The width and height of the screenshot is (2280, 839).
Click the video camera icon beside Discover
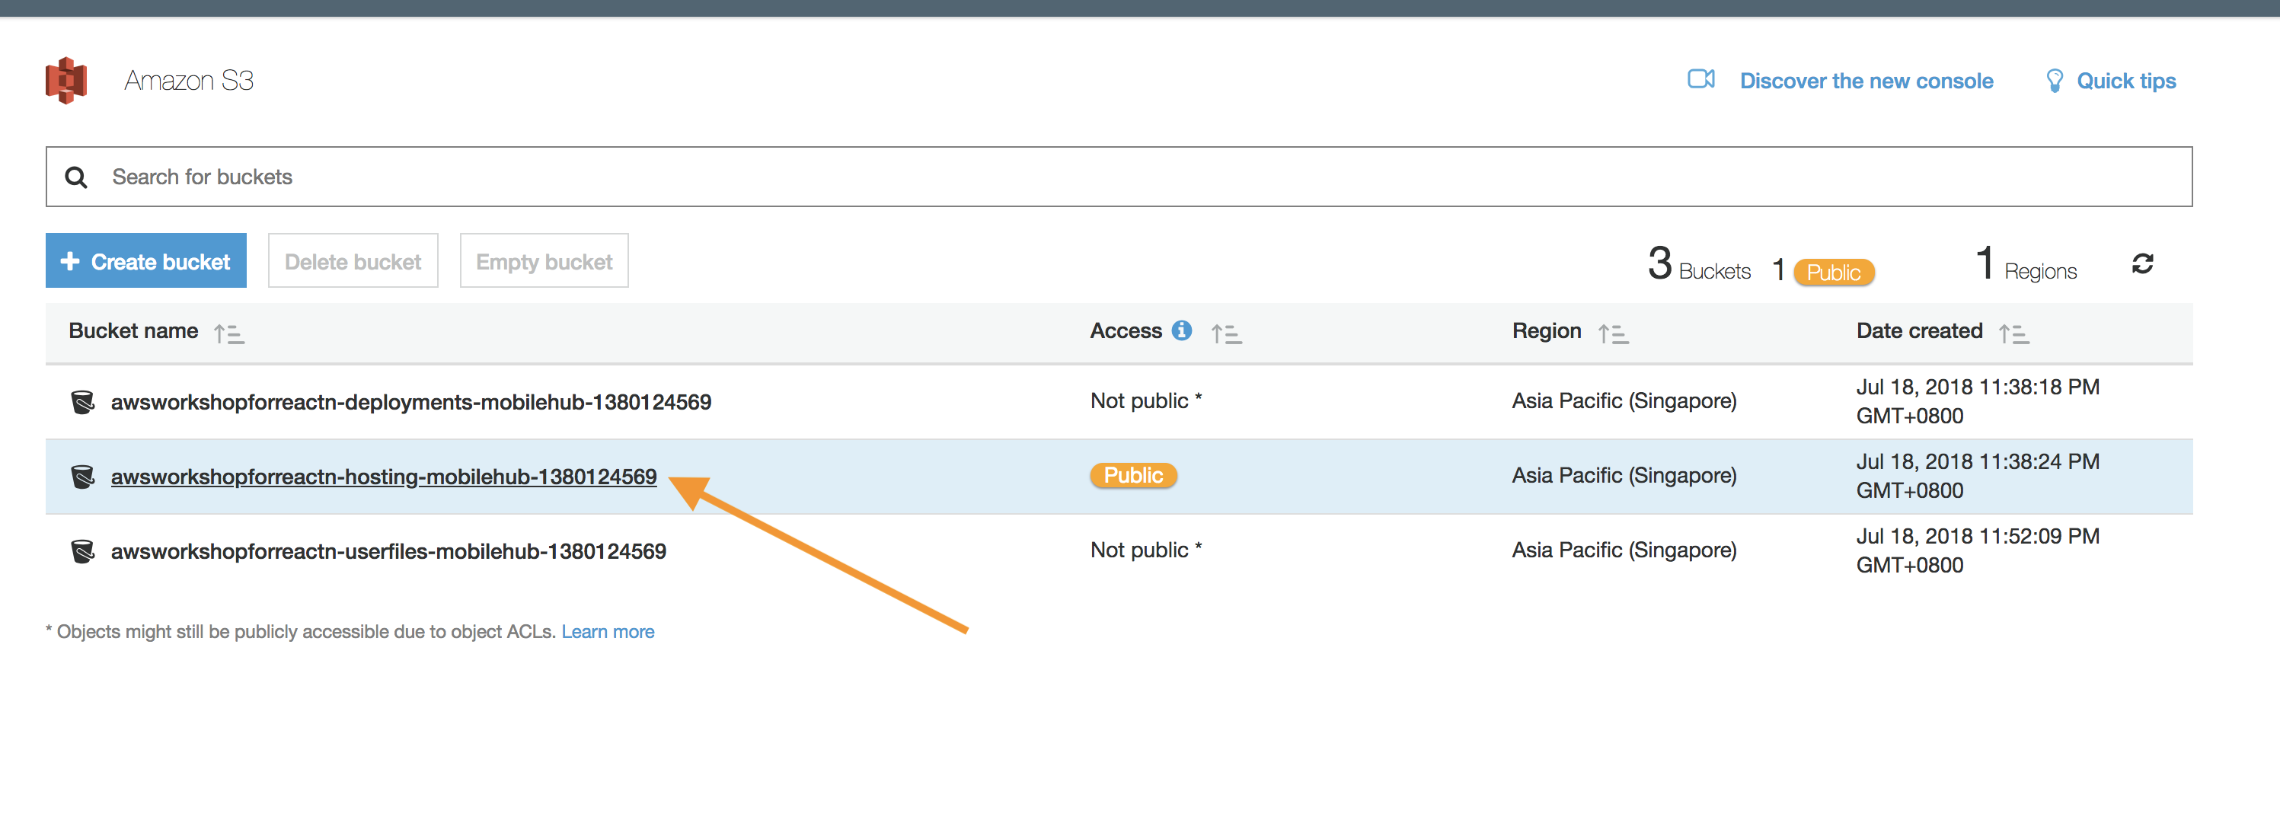(x=1700, y=80)
